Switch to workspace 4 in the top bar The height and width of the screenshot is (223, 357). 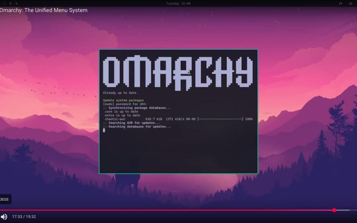pos(10,4)
